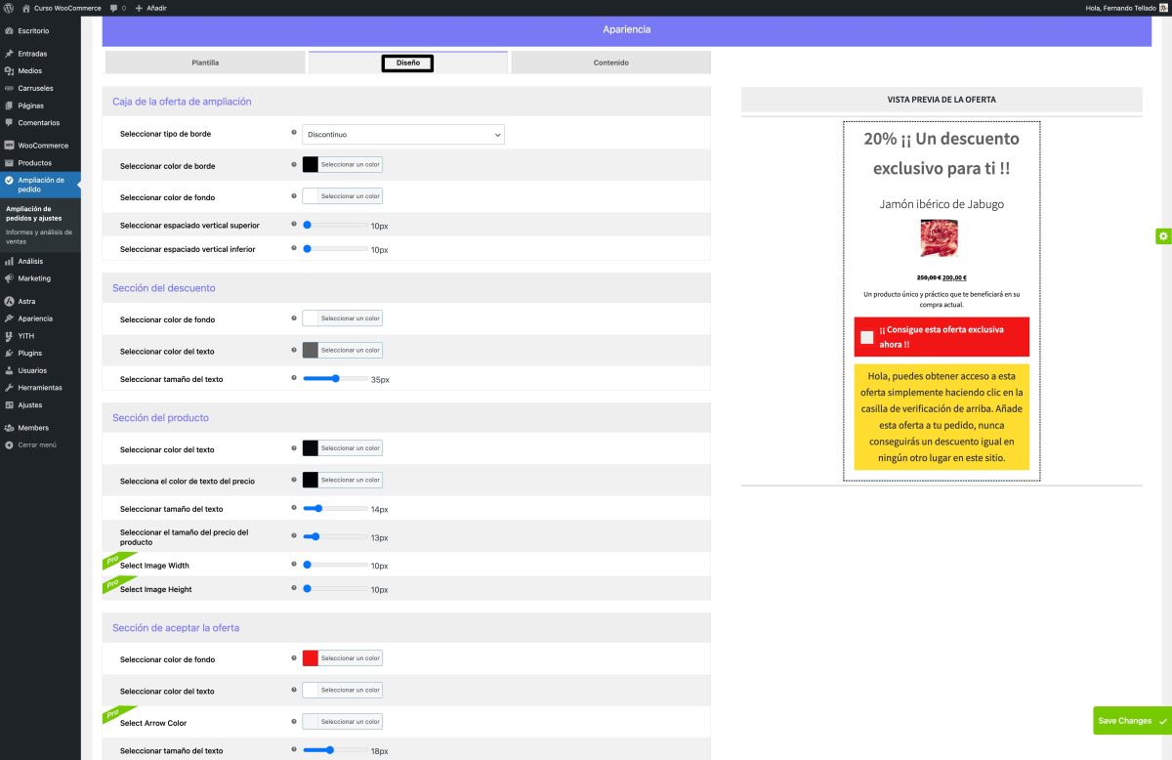Switch to the Plantilla tab

(205, 63)
